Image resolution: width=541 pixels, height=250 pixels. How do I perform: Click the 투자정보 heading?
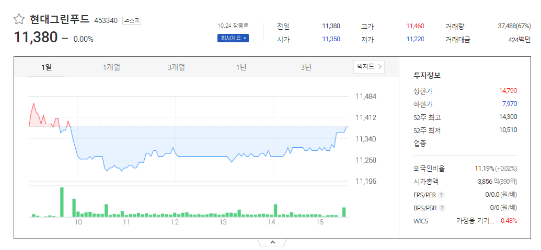coord(427,75)
